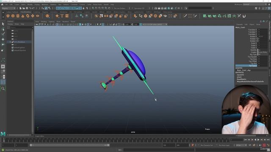
Task: Toggle select by hierarchy mode icon
Action: pyautogui.click(x=43, y=8)
